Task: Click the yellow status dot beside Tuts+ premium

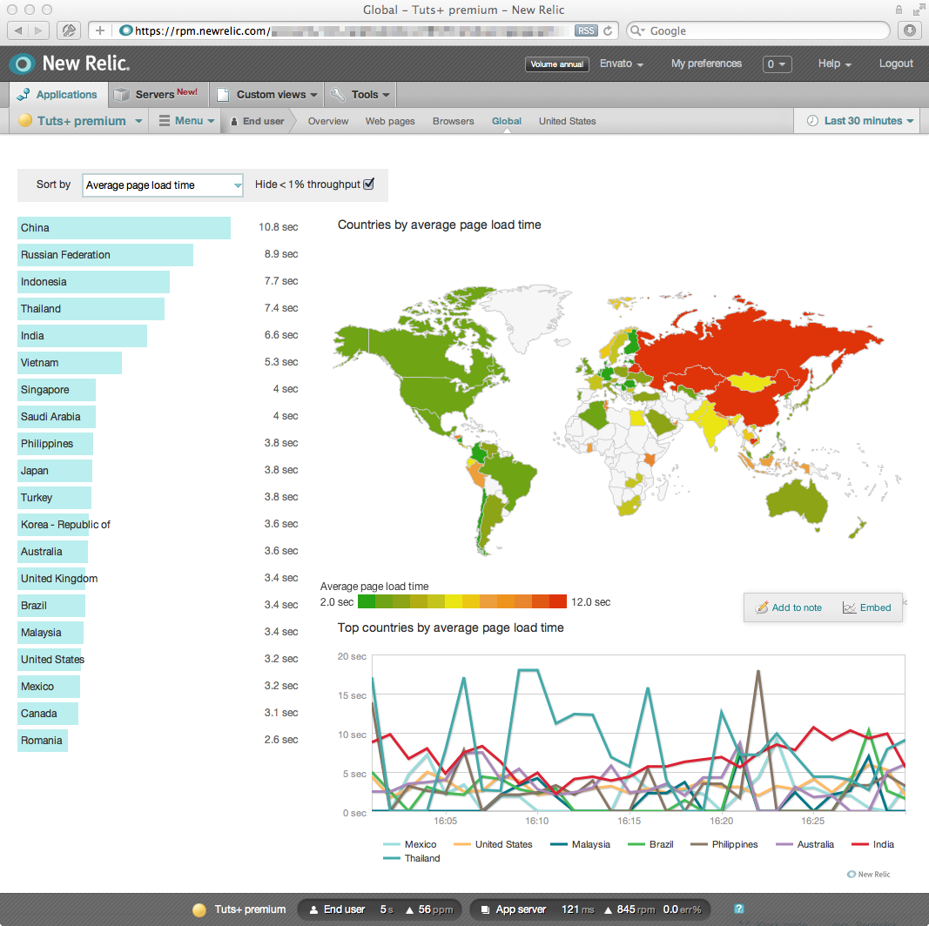Action: coord(25,121)
